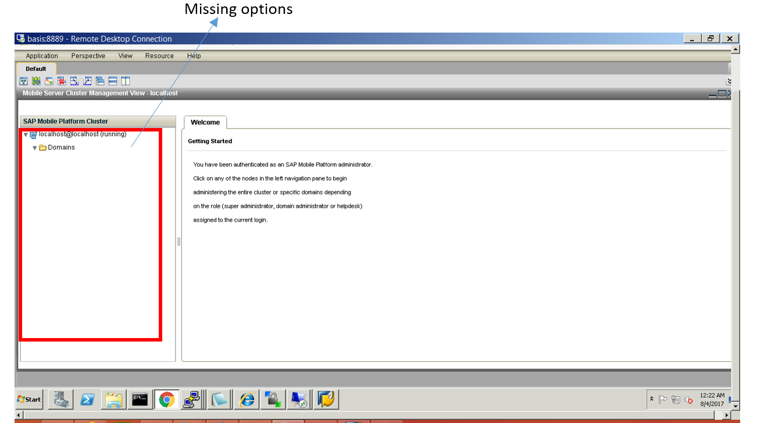The width and height of the screenshot is (757, 423).
Task: Click the 'You have been authenticated' line
Action: tap(283, 165)
